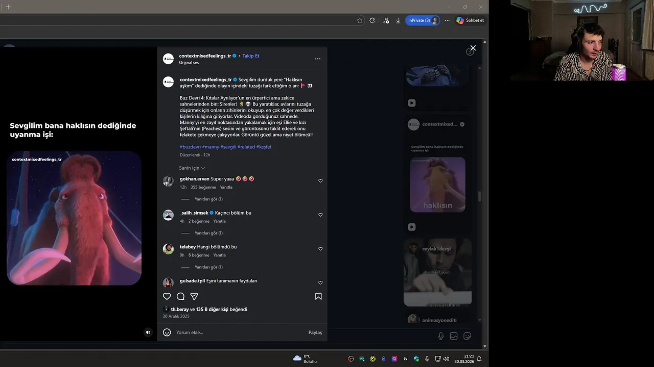654x367 pixels.
Task: Open emoji picker in comment box
Action: [167, 332]
